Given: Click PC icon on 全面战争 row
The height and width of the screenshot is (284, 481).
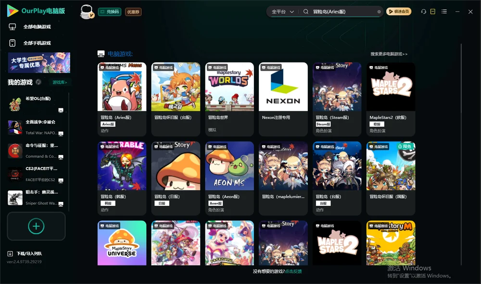Looking at the screenshot, I should pyautogui.click(x=61, y=133).
